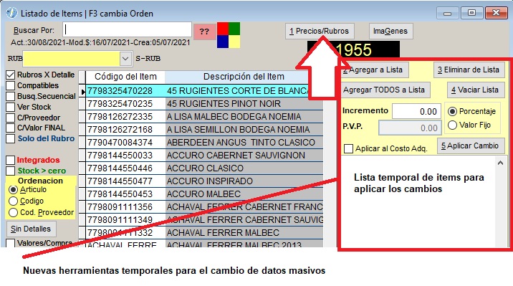513x286 pixels.
Task: Sort by Descripción del Item column header
Action: [x=244, y=77]
